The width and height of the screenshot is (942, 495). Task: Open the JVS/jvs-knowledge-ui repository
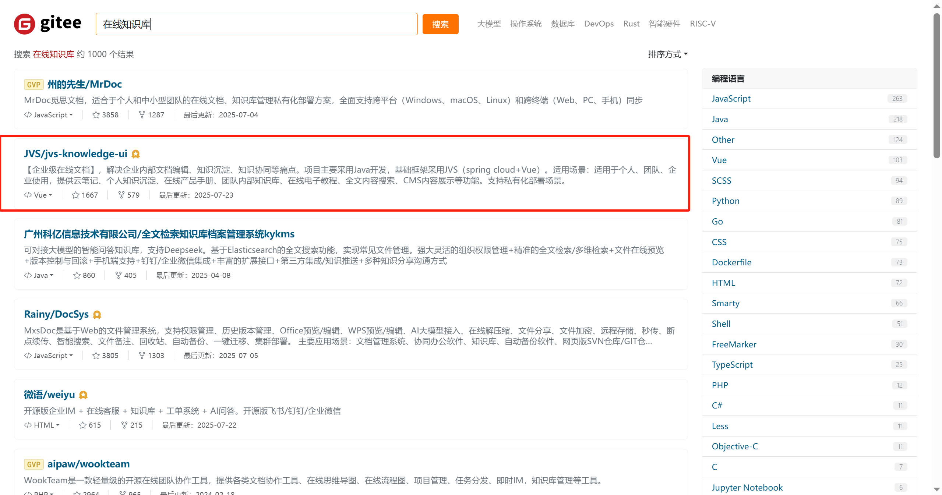click(75, 154)
